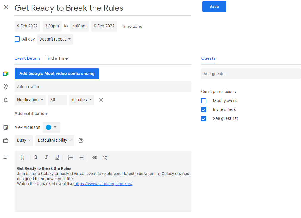The width and height of the screenshot is (301, 218).
Task: Remove formatting from description text
Action: [x=105, y=158]
